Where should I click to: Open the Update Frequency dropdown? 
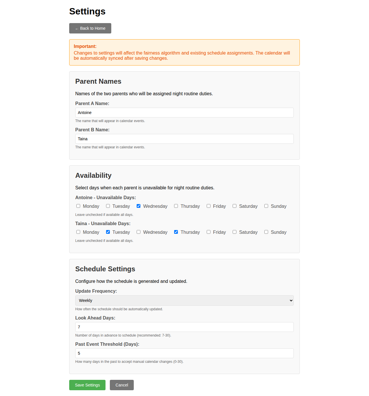184,300
